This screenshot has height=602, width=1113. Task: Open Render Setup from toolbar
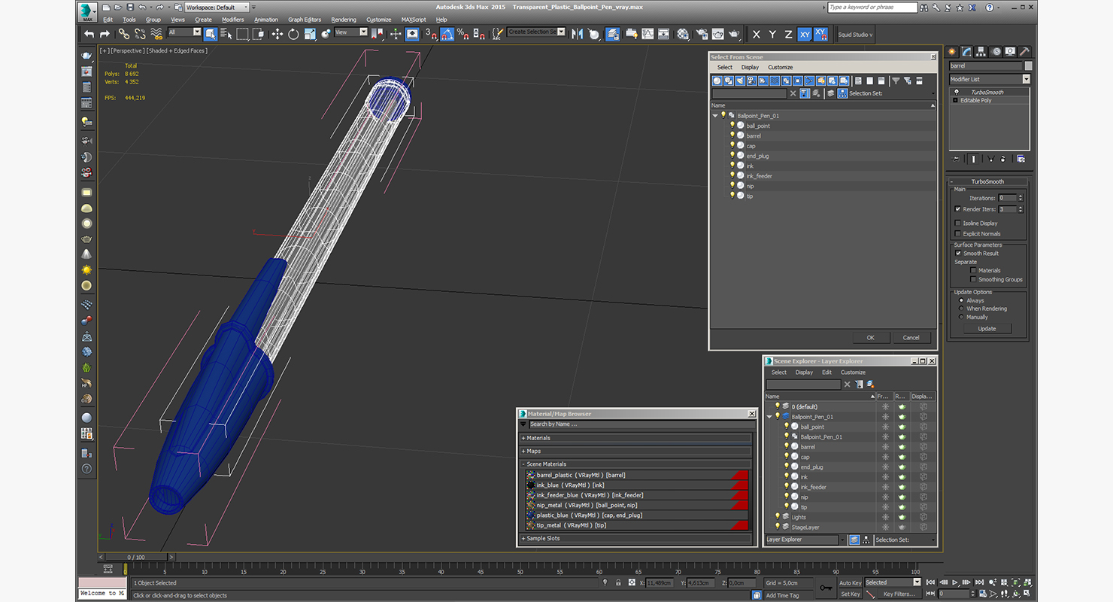tap(702, 34)
